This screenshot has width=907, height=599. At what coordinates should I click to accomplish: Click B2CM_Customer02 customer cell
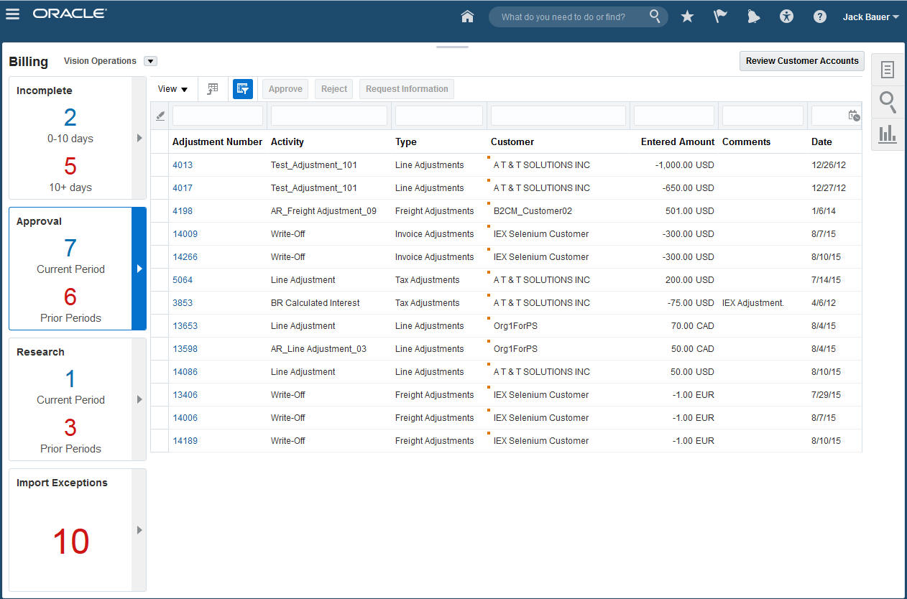pyautogui.click(x=533, y=211)
